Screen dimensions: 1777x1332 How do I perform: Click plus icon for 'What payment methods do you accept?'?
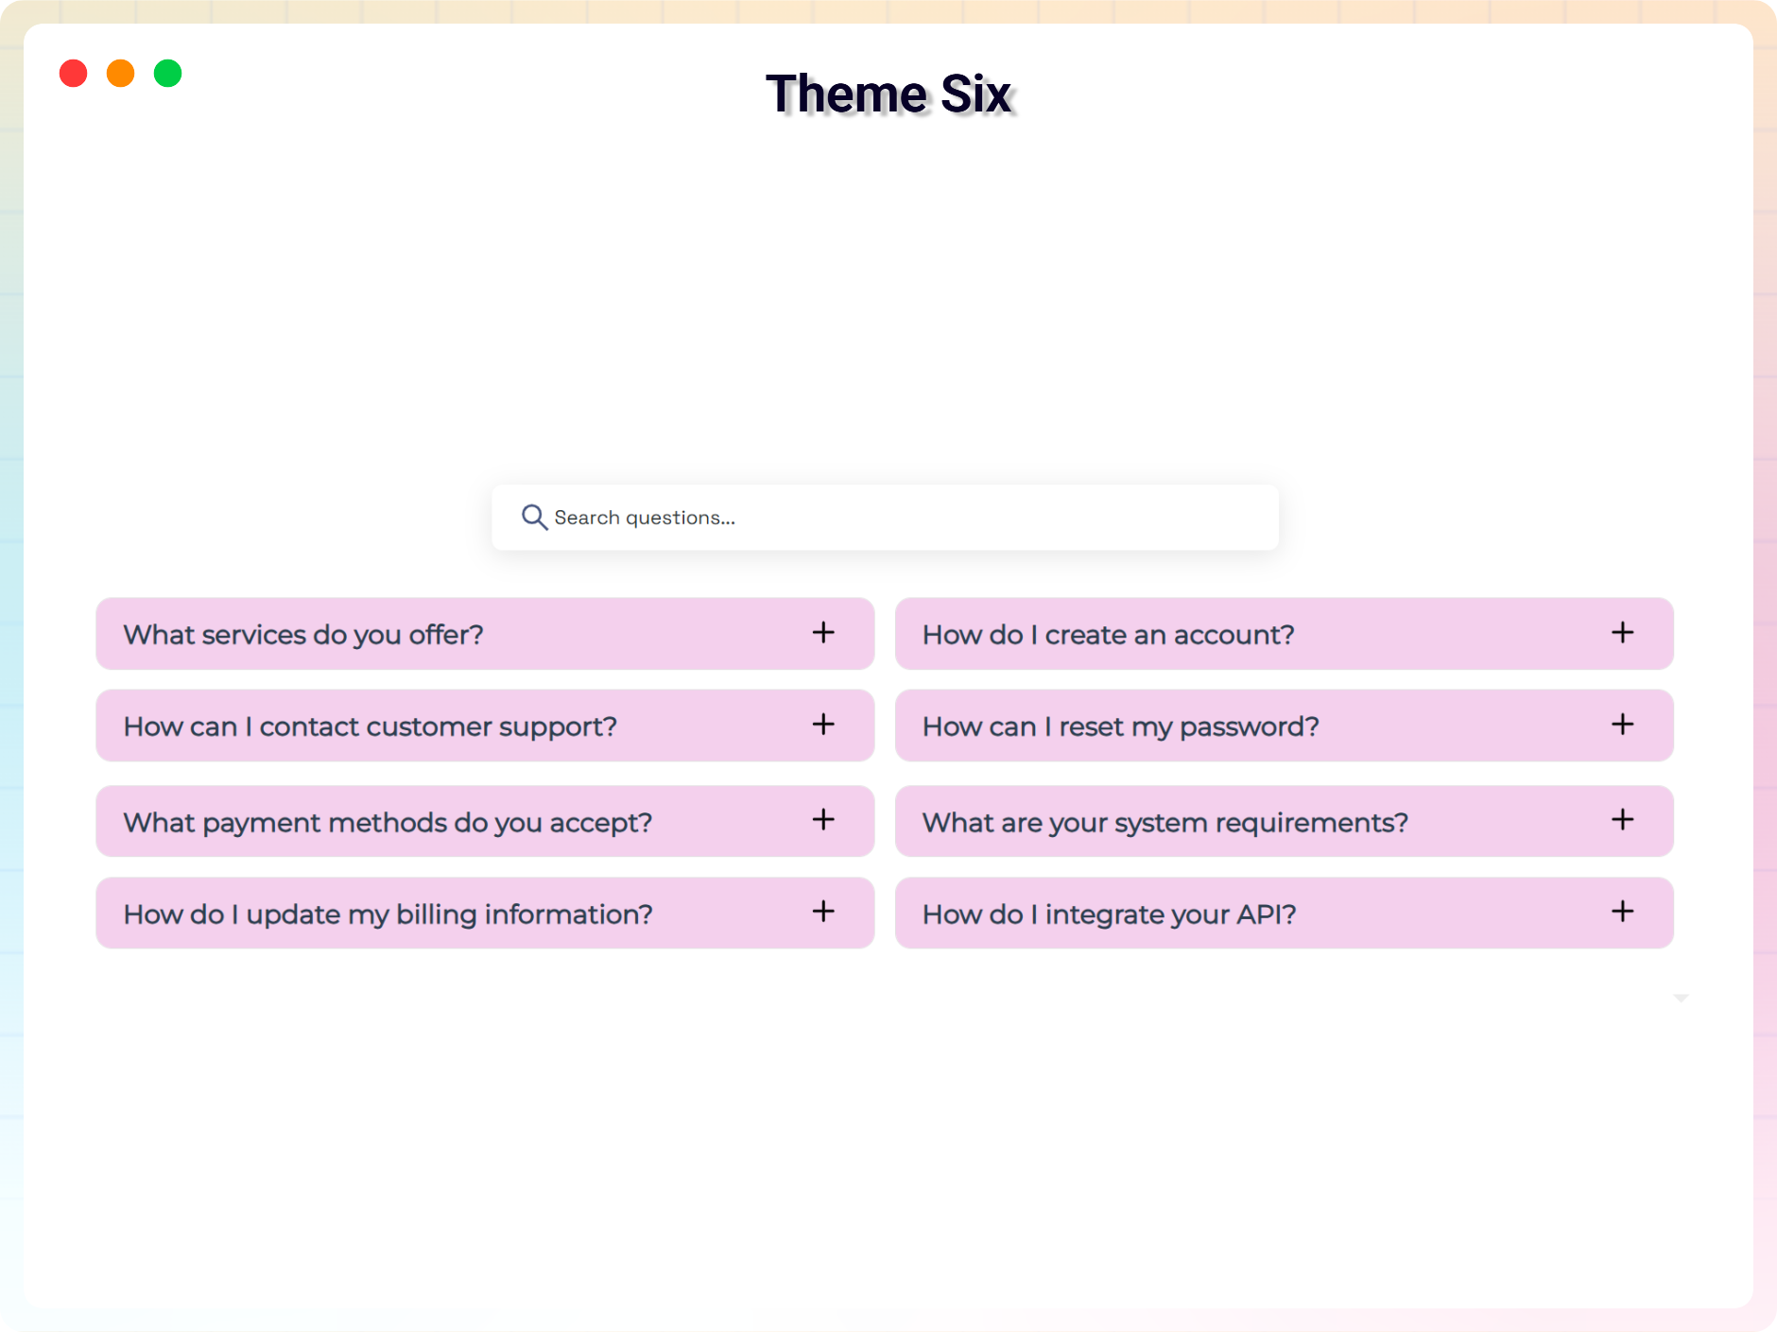pos(823,820)
